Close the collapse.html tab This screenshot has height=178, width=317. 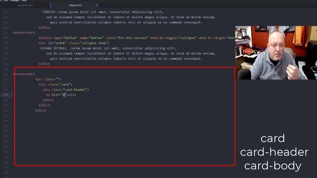tap(97, 5)
